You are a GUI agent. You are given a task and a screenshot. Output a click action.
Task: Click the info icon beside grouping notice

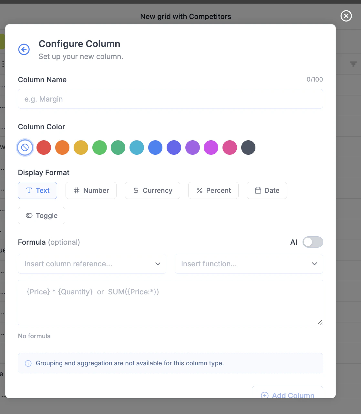point(28,363)
